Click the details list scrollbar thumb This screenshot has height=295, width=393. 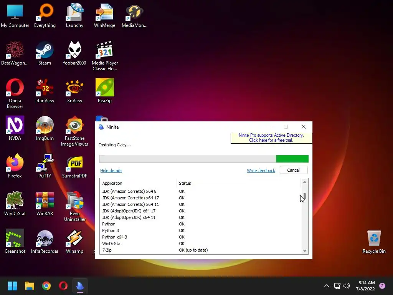[304, 196]
